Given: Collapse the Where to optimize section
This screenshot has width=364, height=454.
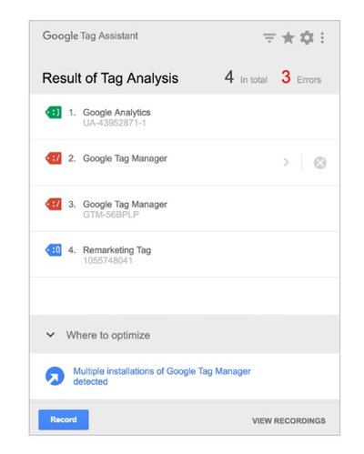Looking at the screenshot, I should click(x=50, y=335).
